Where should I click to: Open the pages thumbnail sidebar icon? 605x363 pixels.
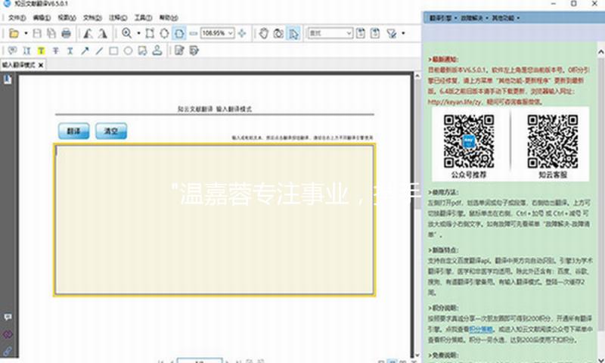[8, 79]
